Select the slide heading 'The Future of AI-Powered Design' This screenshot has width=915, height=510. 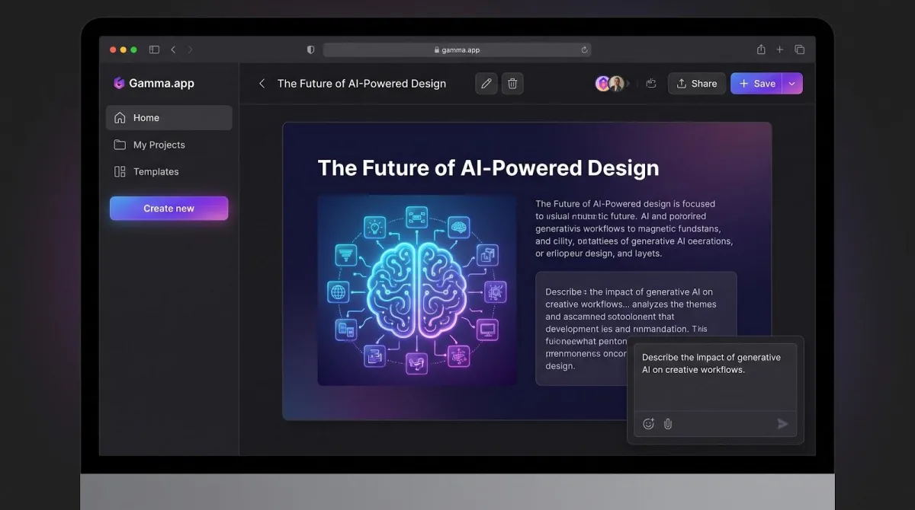coord(488,167)
